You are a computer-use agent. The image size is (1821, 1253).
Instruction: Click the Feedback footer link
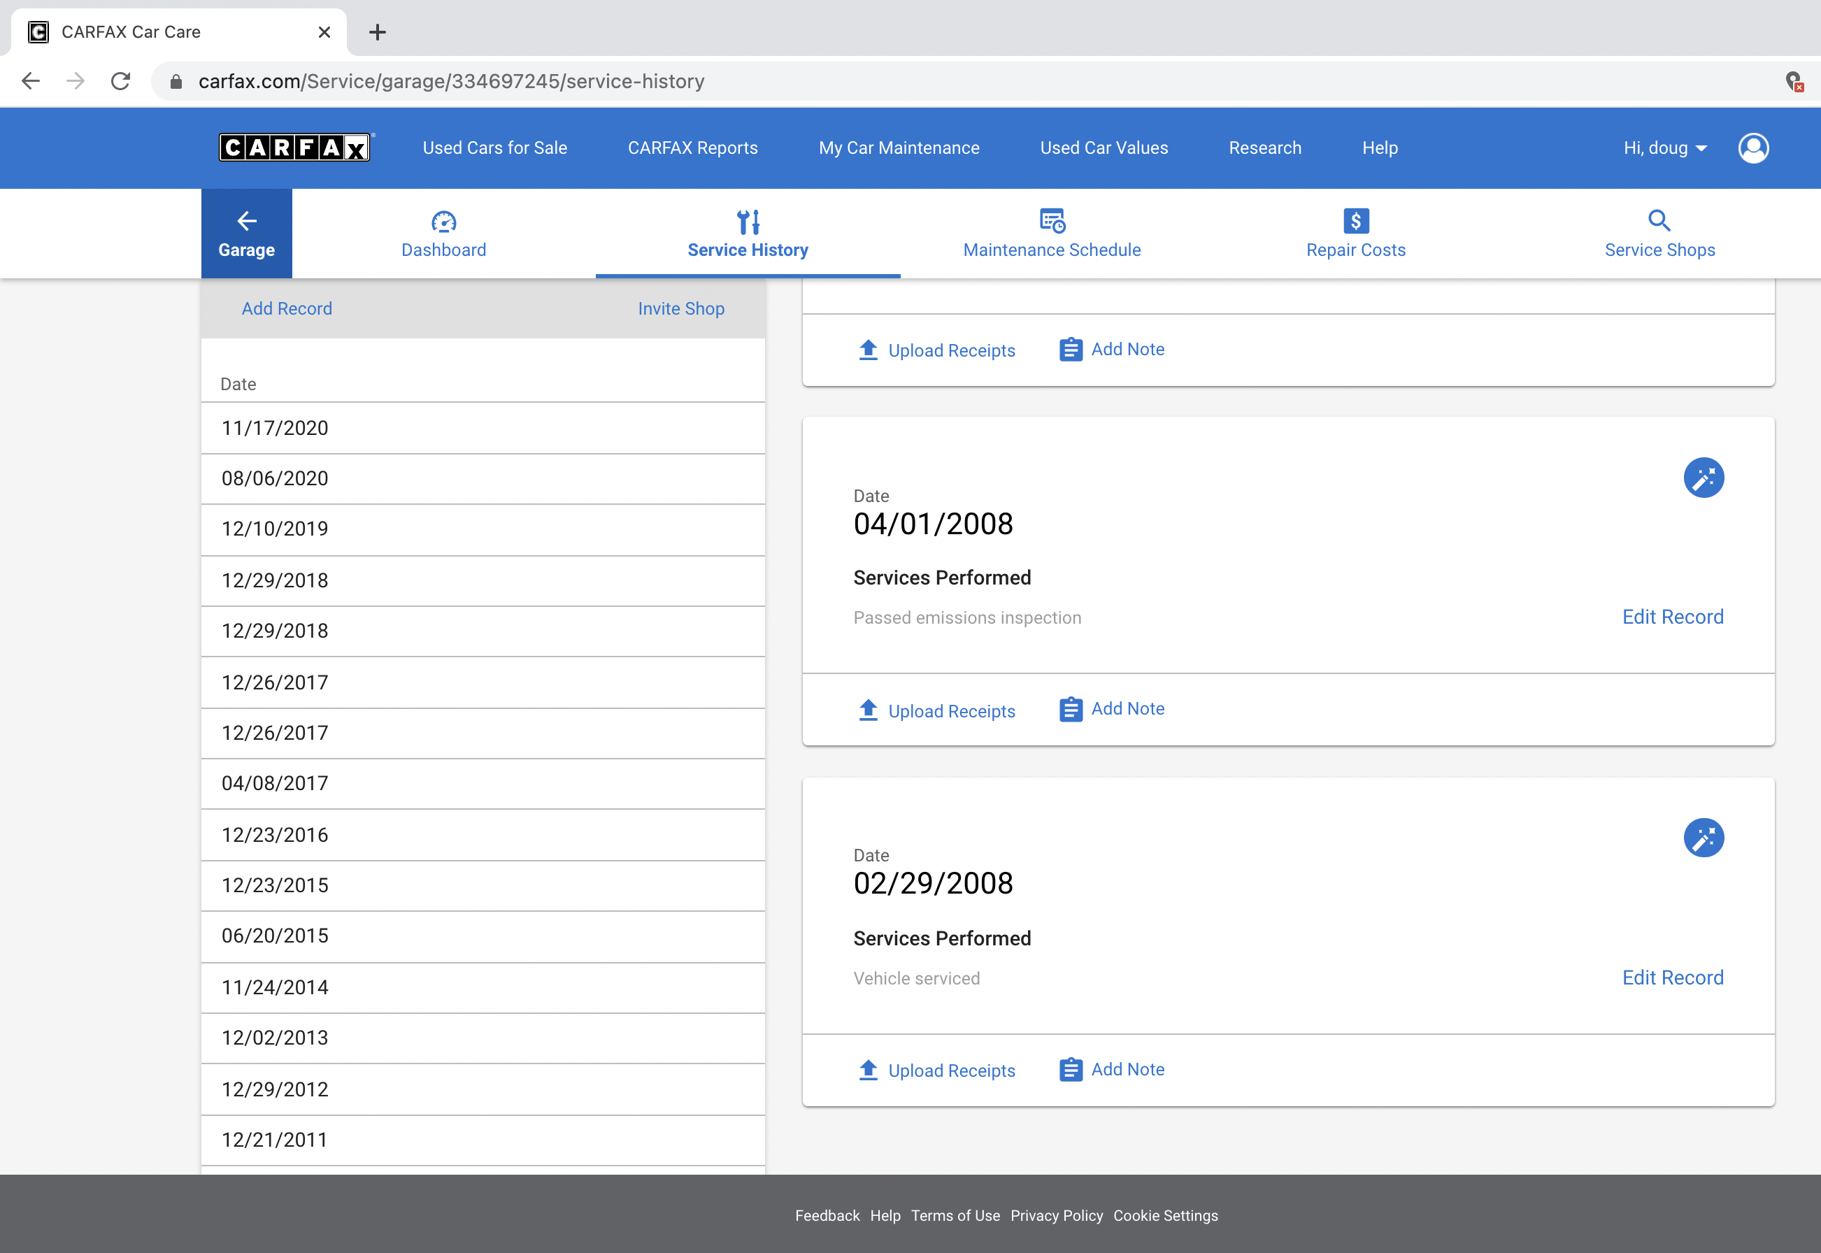pos(827,1215)
